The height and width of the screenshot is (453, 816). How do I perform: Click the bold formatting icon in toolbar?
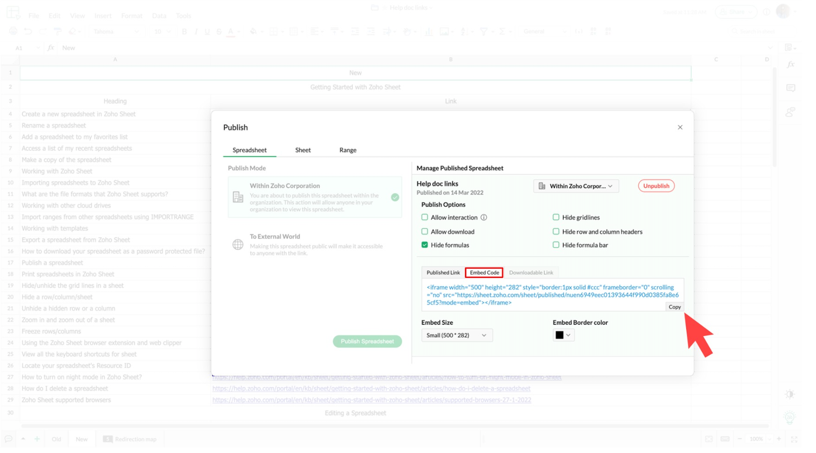(184, 31)
